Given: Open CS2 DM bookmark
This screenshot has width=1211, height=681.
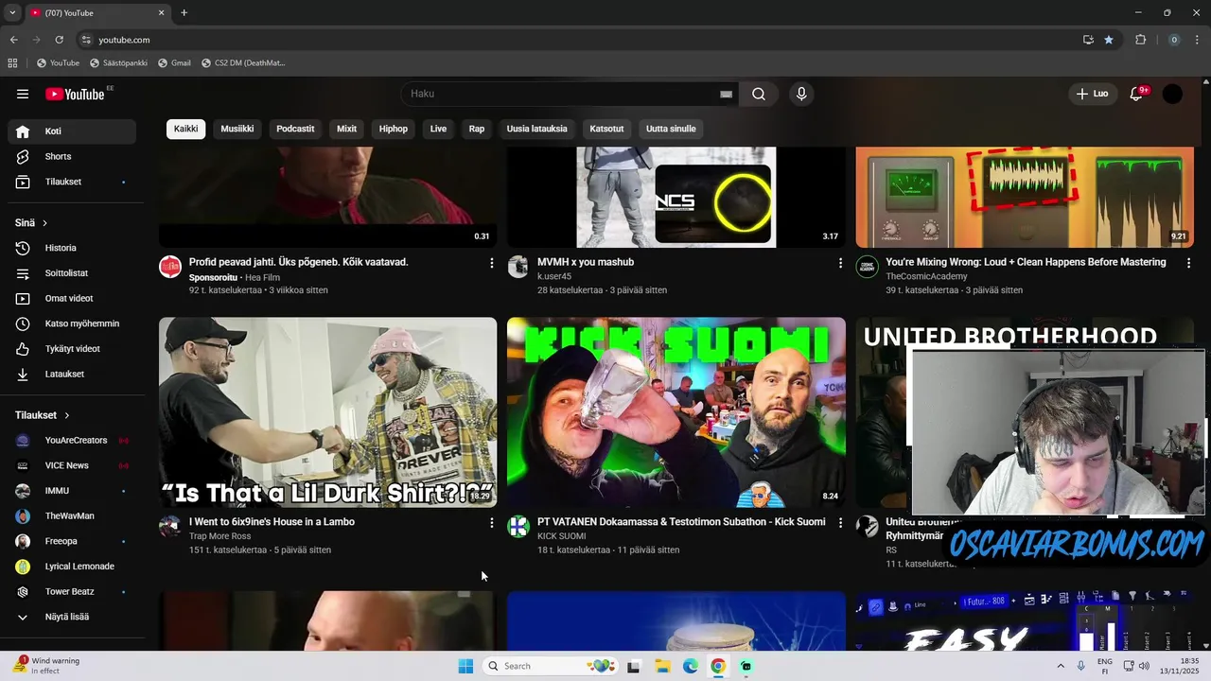Looking at the screenshot, I should point(243,63).
